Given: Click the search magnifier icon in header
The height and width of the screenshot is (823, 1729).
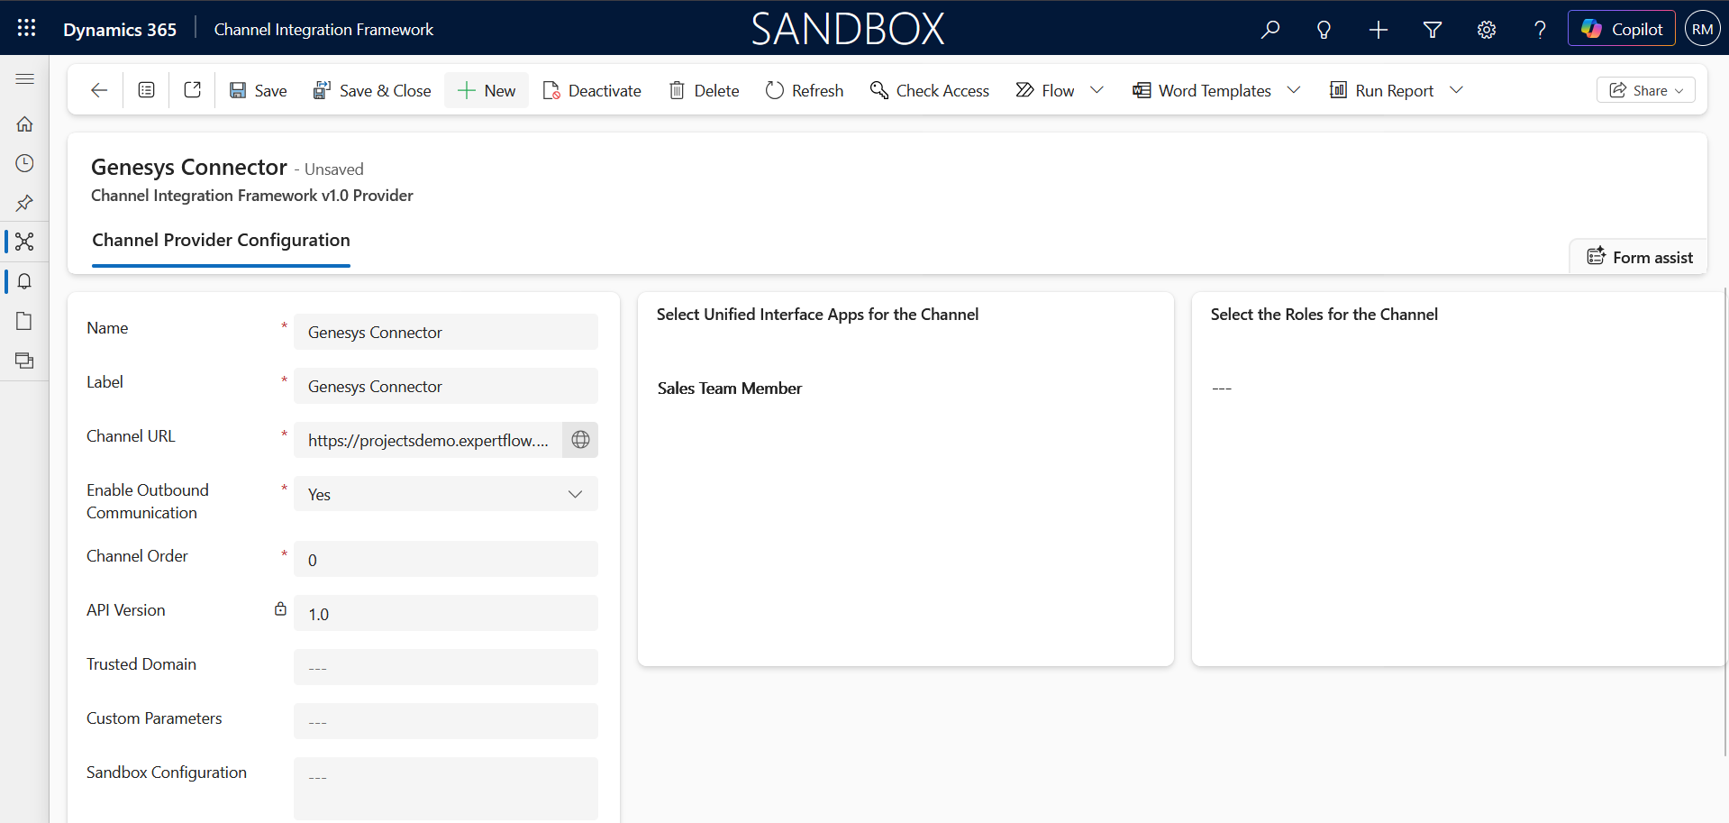Looking at the screenshot, I should click(x=1269, y=30).
